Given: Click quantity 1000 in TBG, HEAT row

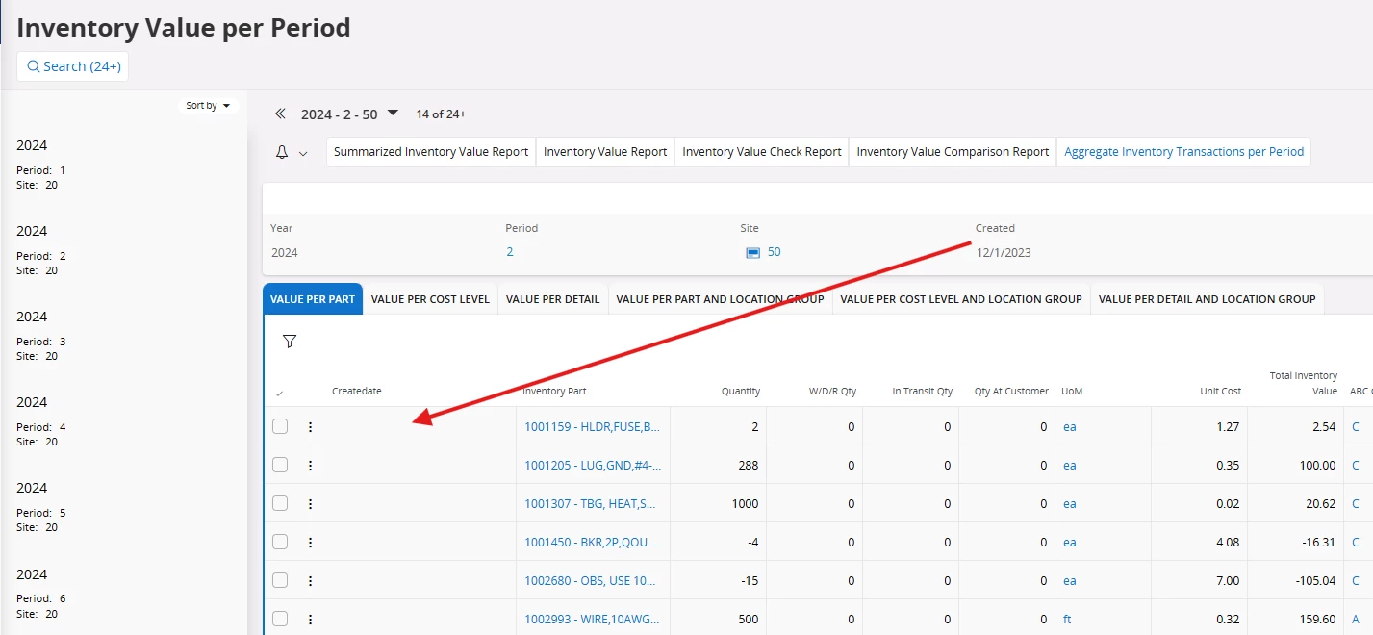Looking at the screenshot, I should pos(745,503).
